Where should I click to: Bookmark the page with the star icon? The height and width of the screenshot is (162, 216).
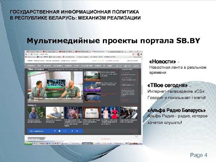tap(135, 54)
